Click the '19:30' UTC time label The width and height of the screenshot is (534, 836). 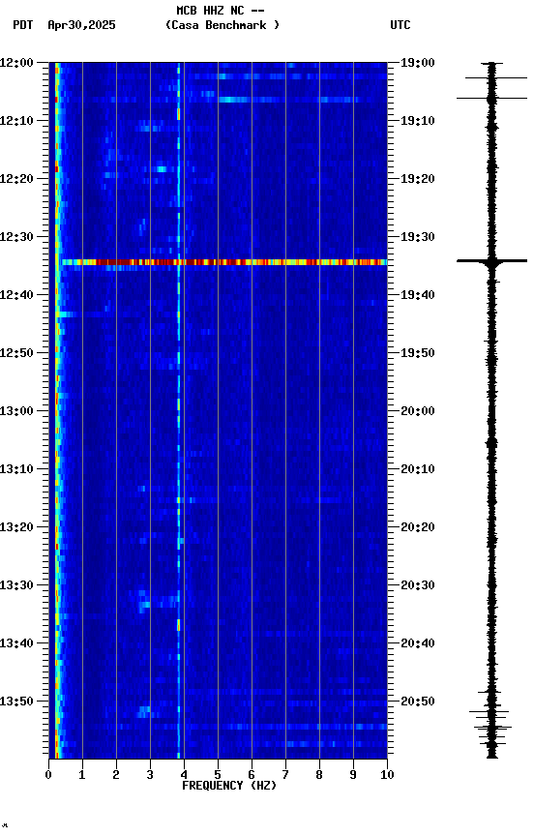point(418,237)
